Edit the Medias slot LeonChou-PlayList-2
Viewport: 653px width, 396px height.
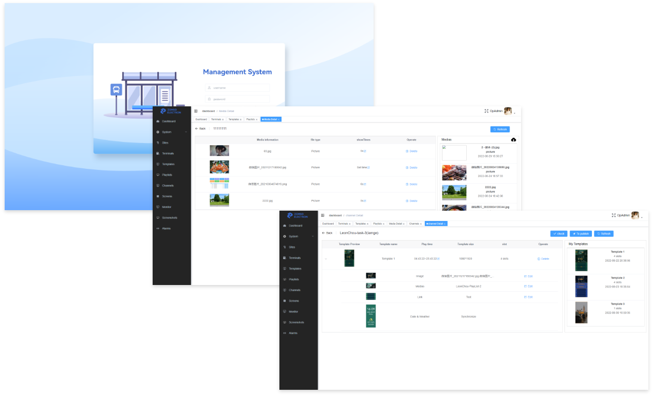pos(528,286)
